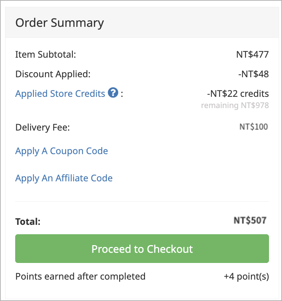Click the store credits help question-mark icon
282x301 pixels.
coord(113,92)
